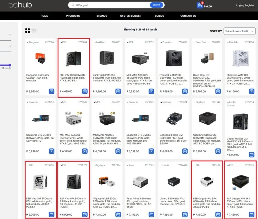
Task: Select 'Showing 1-28 of 38 result' text
Action: click(140, 29)
